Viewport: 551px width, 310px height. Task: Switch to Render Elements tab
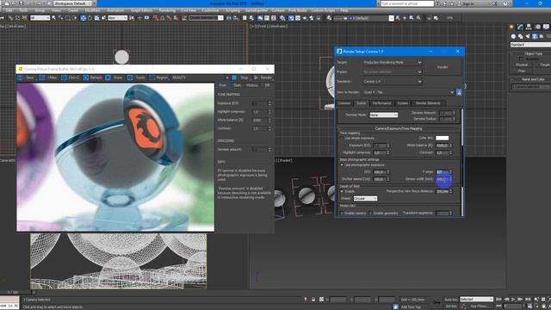pos(428,103)
